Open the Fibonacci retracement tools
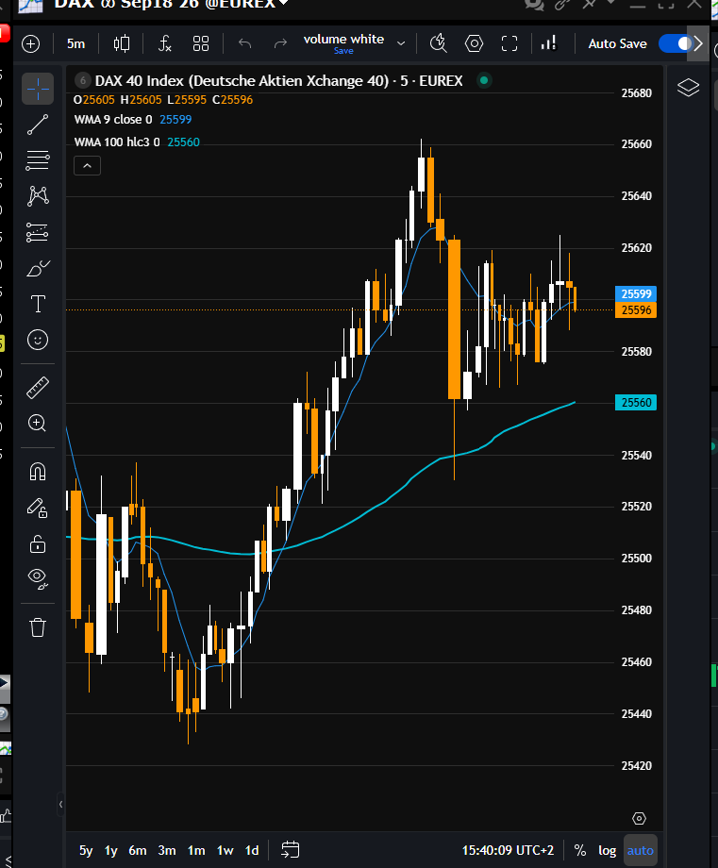Screen dimensions: 718x868 tap(38, 160)
